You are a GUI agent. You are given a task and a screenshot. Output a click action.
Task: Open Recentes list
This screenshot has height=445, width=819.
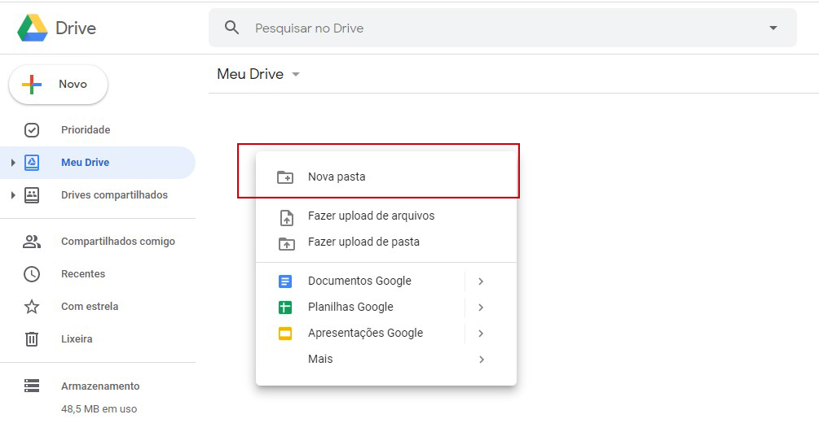coord(83,274)
